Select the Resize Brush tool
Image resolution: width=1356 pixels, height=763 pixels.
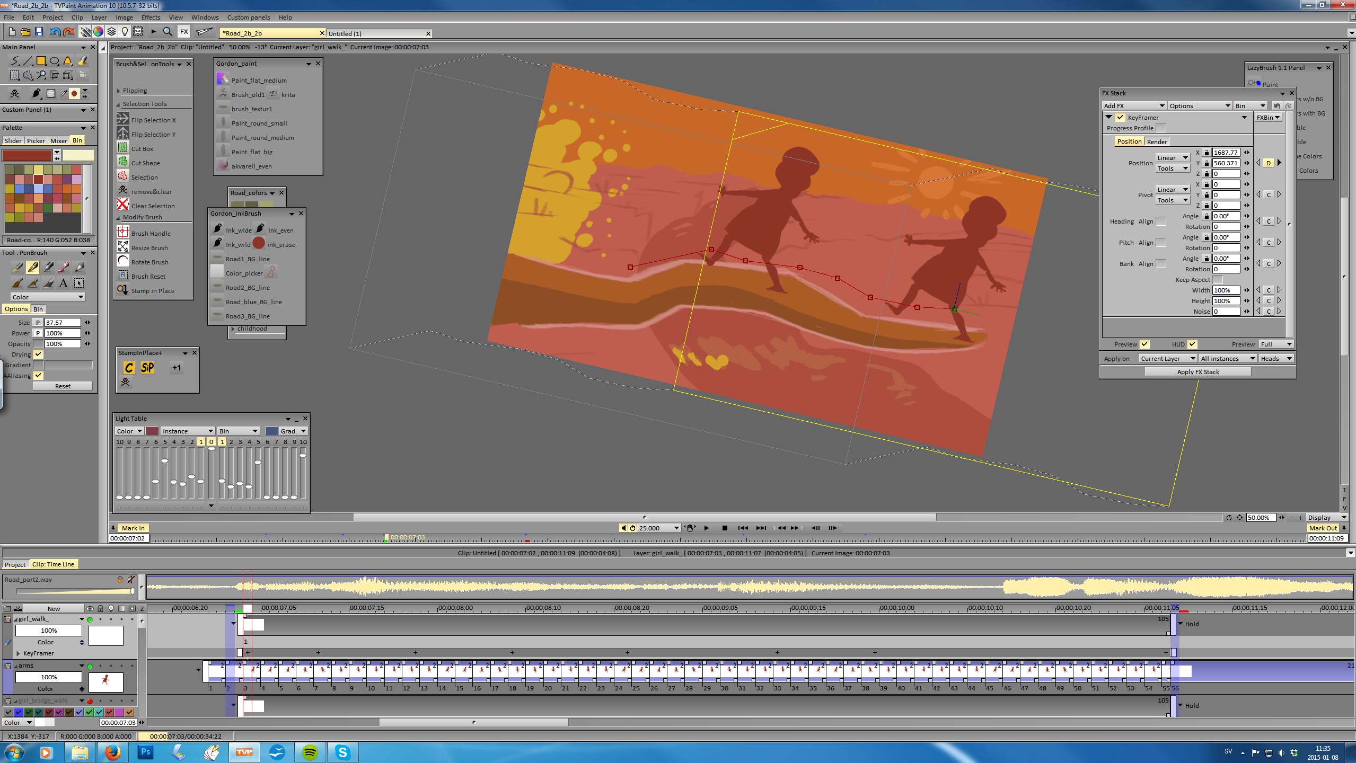tap(149, 248)
